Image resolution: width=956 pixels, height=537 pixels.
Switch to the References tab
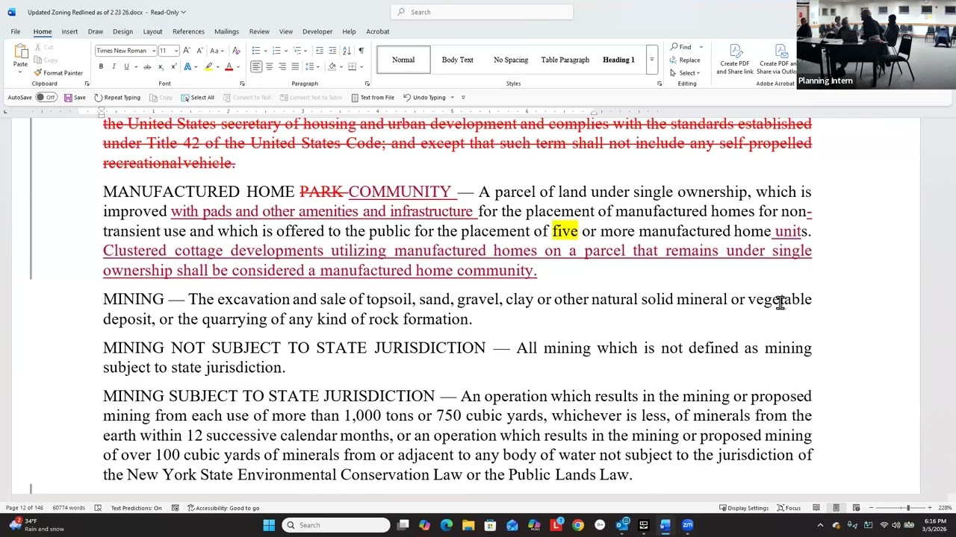[x=188, y=31]
